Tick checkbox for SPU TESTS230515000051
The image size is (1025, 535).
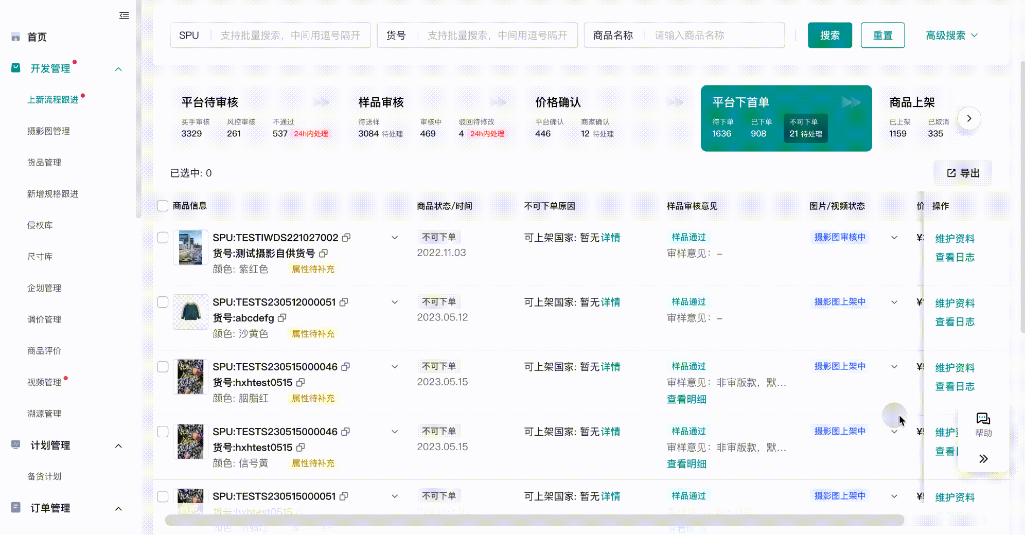(x=163, y=496)
